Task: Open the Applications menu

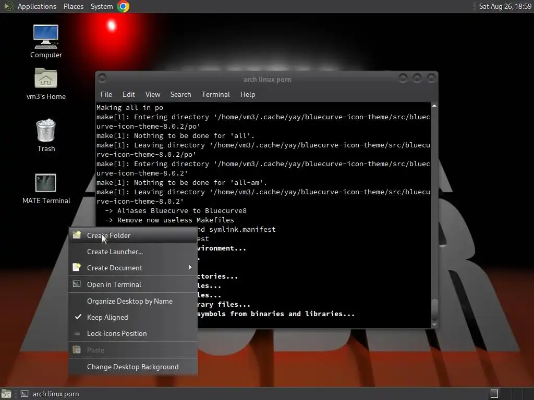Action: click(37, 6)
